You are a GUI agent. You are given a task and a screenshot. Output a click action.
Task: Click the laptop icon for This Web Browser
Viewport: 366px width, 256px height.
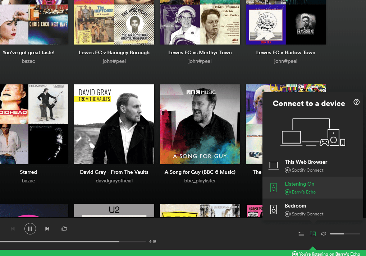(x=273, y=166)
